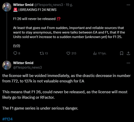Like the tweet showing 213 likes
The width and height of the screenshot is (134, 122).
click(68, 53)
